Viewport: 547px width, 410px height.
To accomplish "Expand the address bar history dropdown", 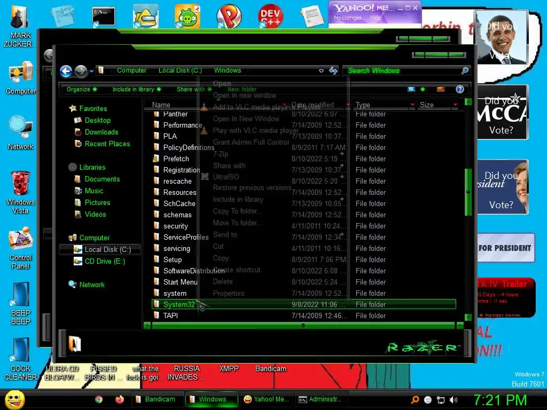I will (321, 71).
